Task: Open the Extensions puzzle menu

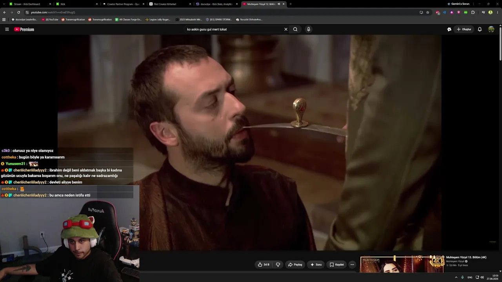Action: (x=473, y=12)
